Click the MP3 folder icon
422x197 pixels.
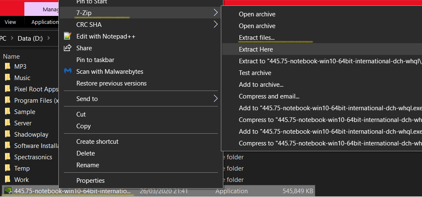[8, 66]
